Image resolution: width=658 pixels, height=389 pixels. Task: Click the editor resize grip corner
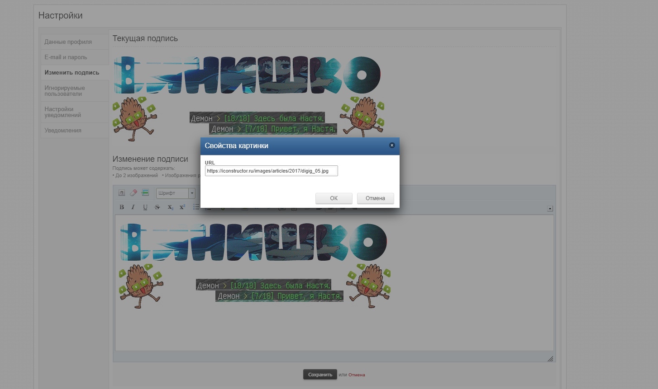click(x=550, y=359)
